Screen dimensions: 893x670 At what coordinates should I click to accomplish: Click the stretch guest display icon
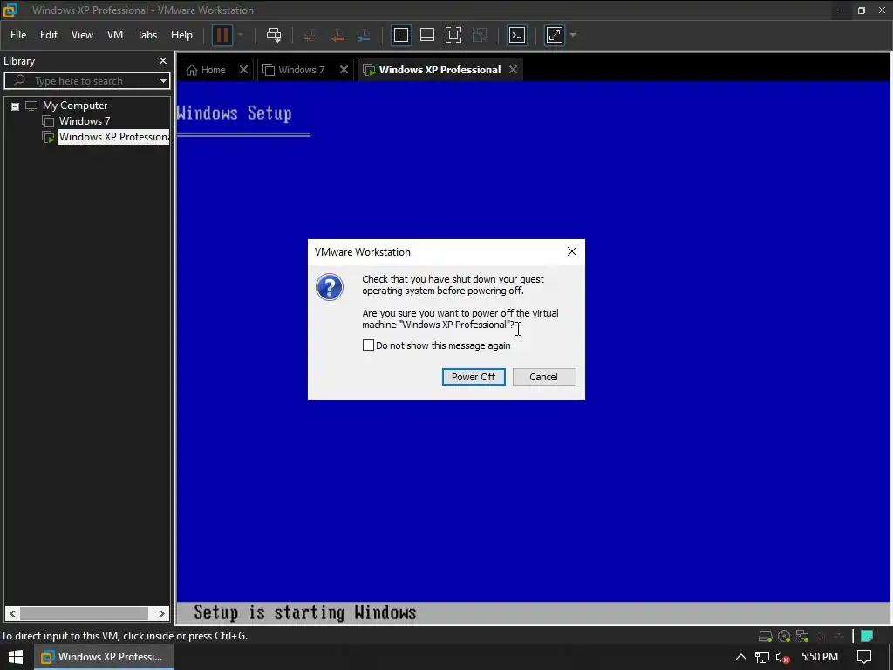pos(555,35)
